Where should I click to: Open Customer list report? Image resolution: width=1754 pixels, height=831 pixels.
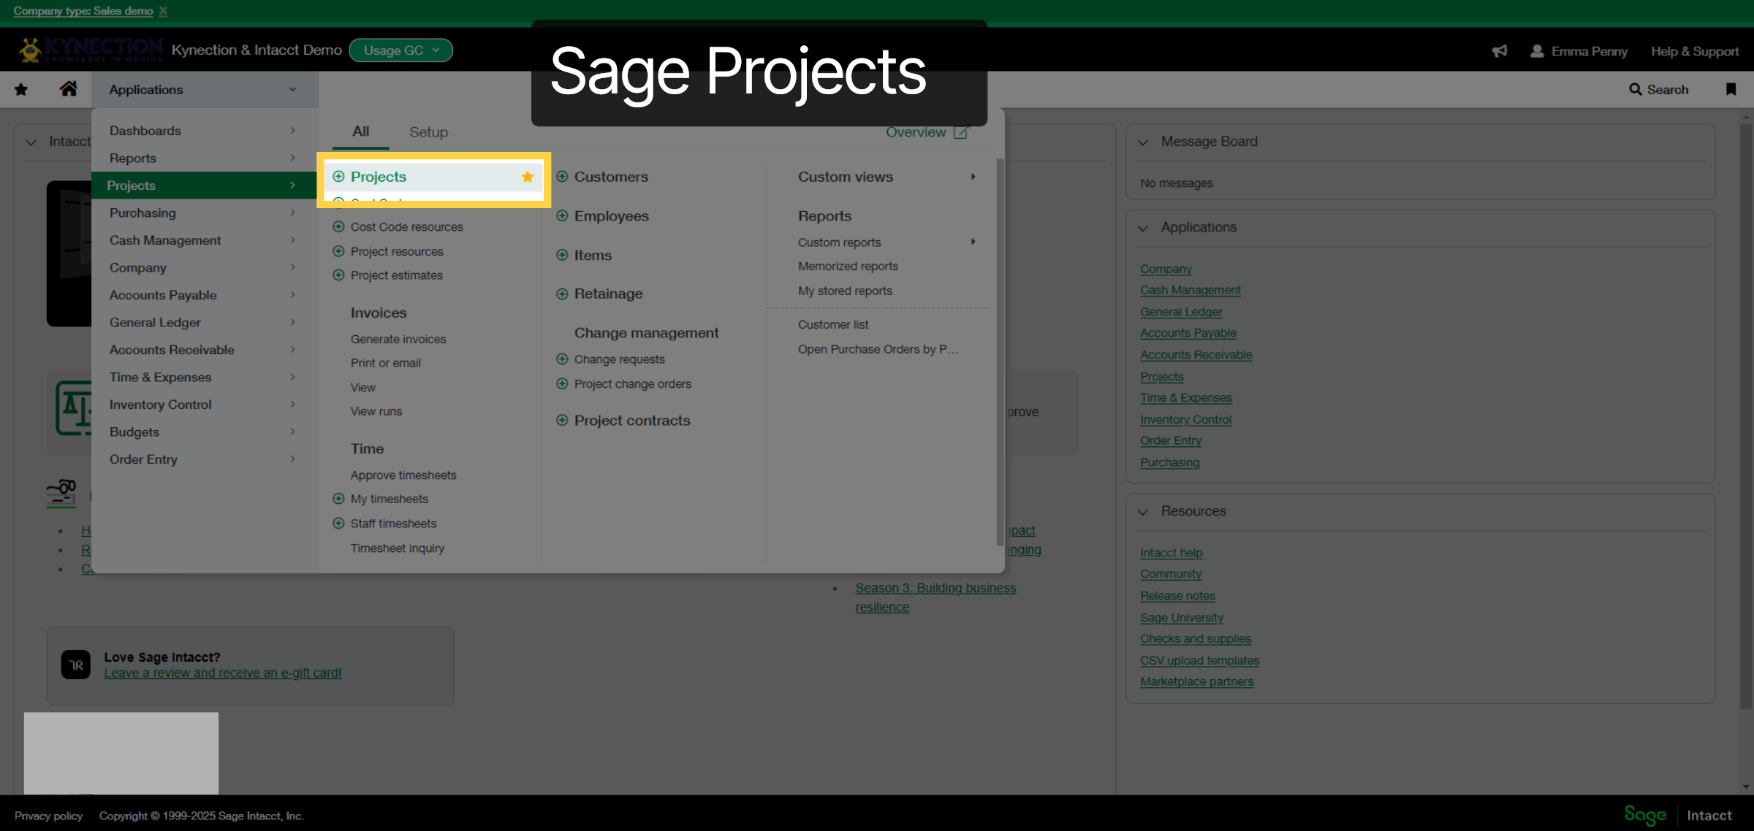click(x=833, y=324)
